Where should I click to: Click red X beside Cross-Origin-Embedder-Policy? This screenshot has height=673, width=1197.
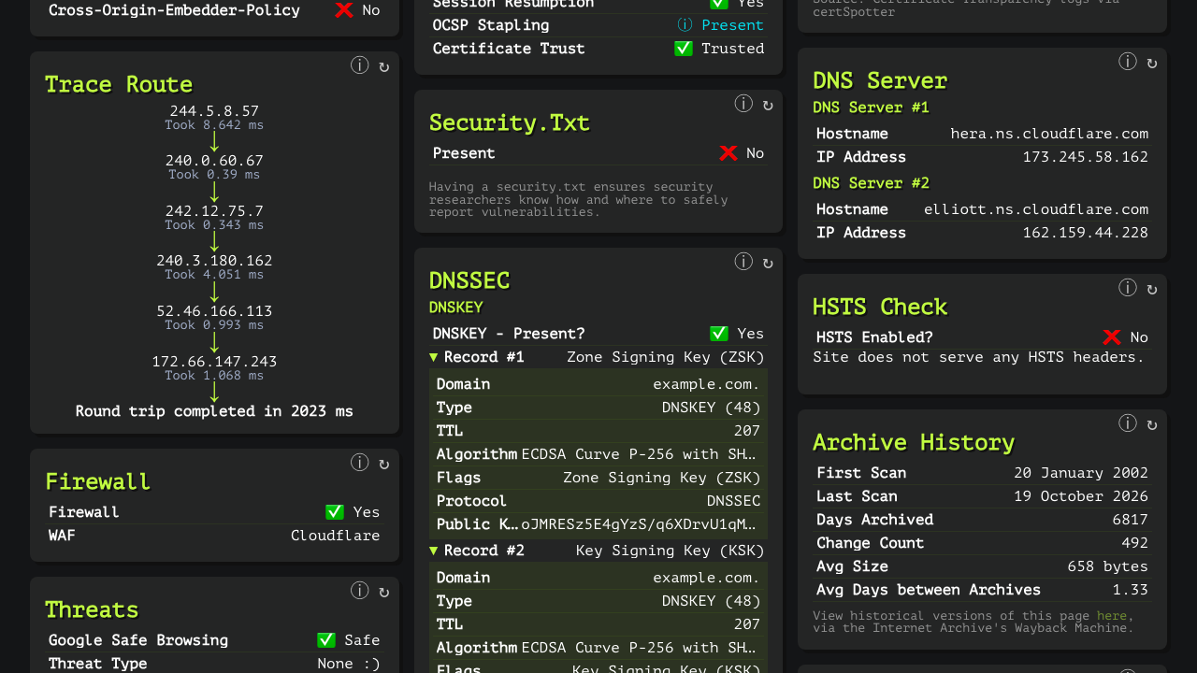coord(344,10)
